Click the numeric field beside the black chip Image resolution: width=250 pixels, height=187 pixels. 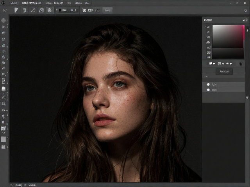[73, 10]
